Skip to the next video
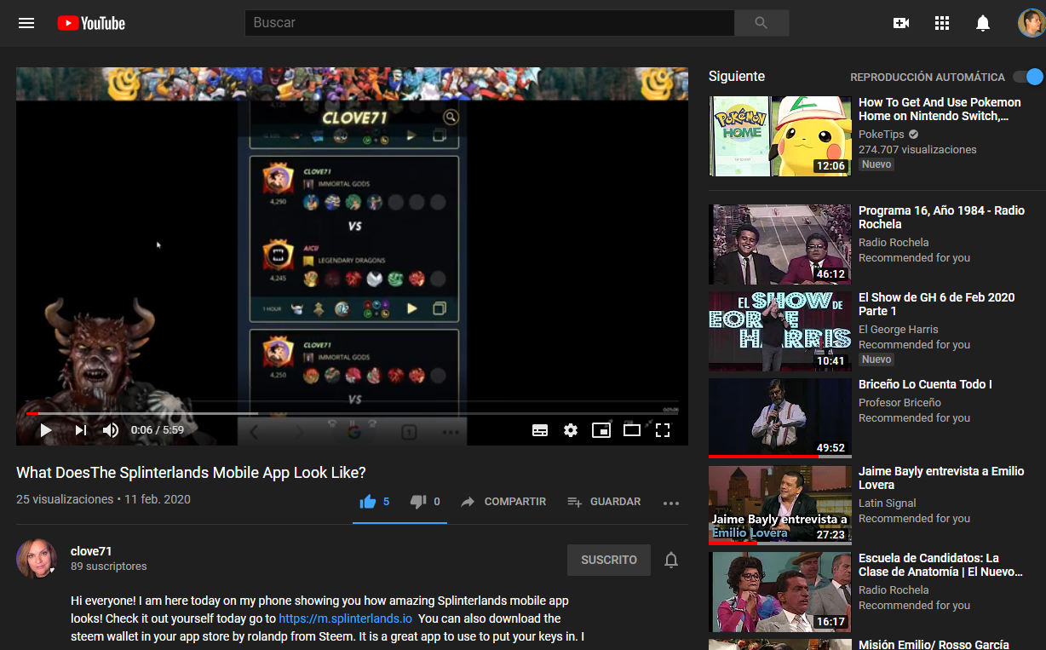 pyautogui.click(x=81, y=430)
